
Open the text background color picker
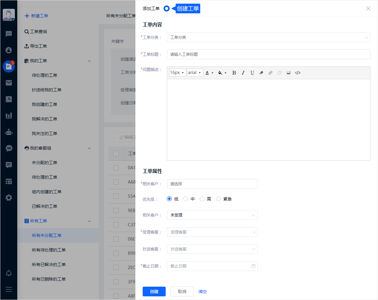pos(222,73)
